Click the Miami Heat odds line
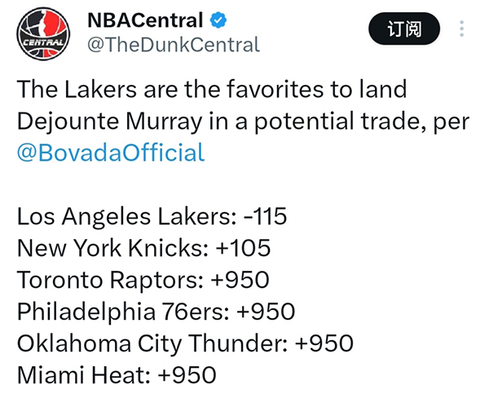489x398 pixels. tap(117, 375)
